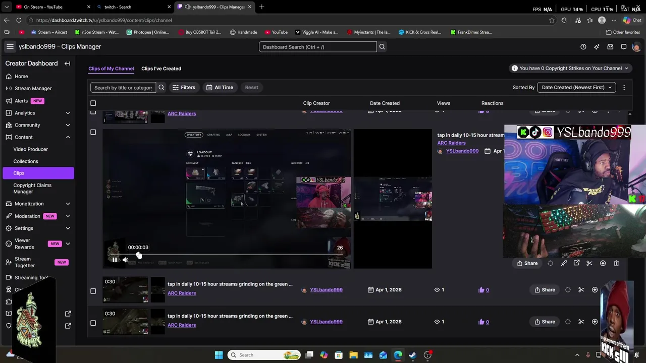Image resolution: width=646 pixels, height=363 pixels.
Task: Like the second-to-last clip with thumbs up icon
Action: click(481, 290)
